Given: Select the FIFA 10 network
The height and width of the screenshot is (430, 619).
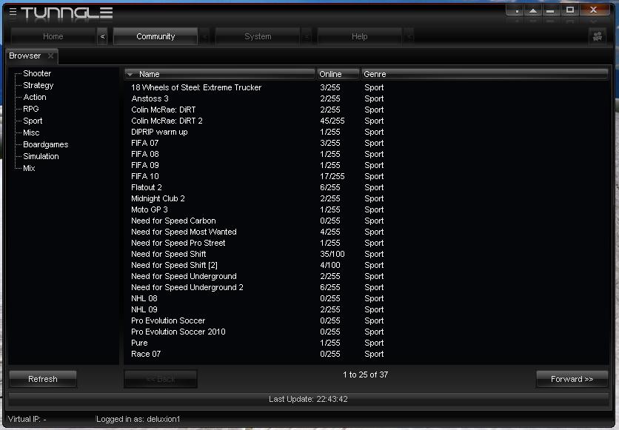Looking at the screenshot, I should (x=367, y=176).
